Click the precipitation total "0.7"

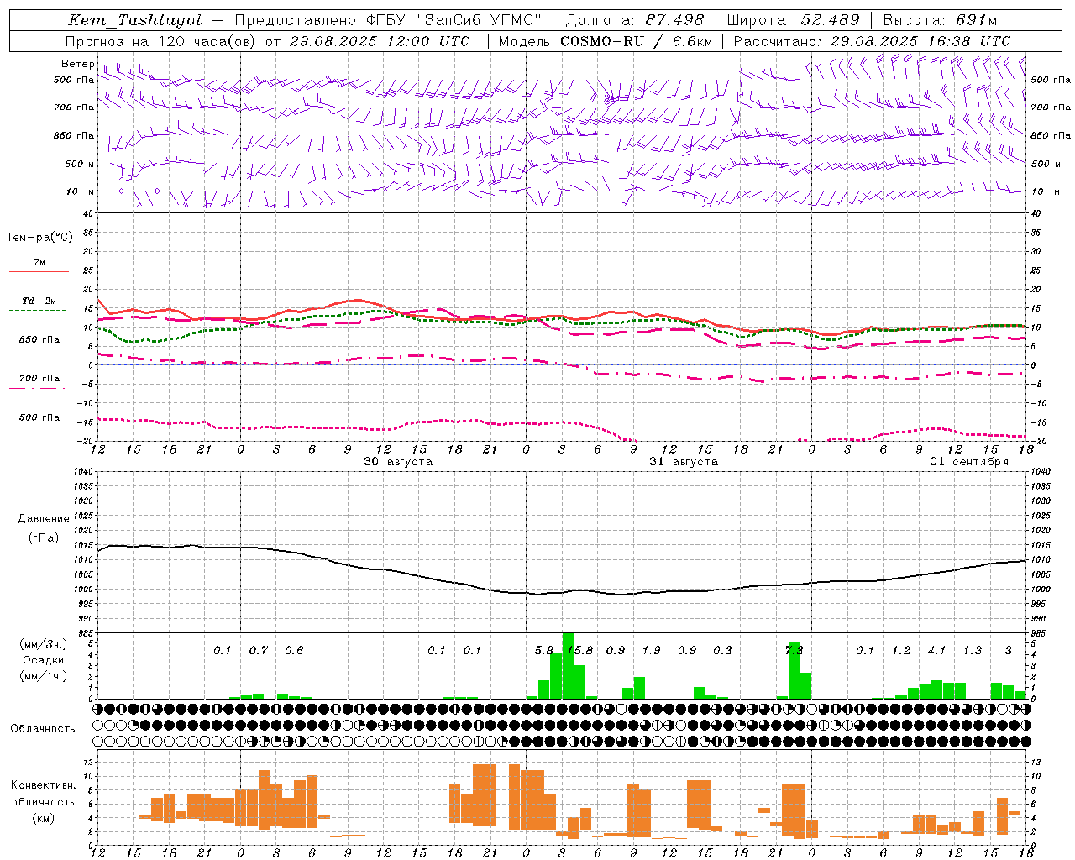[259, 650]
